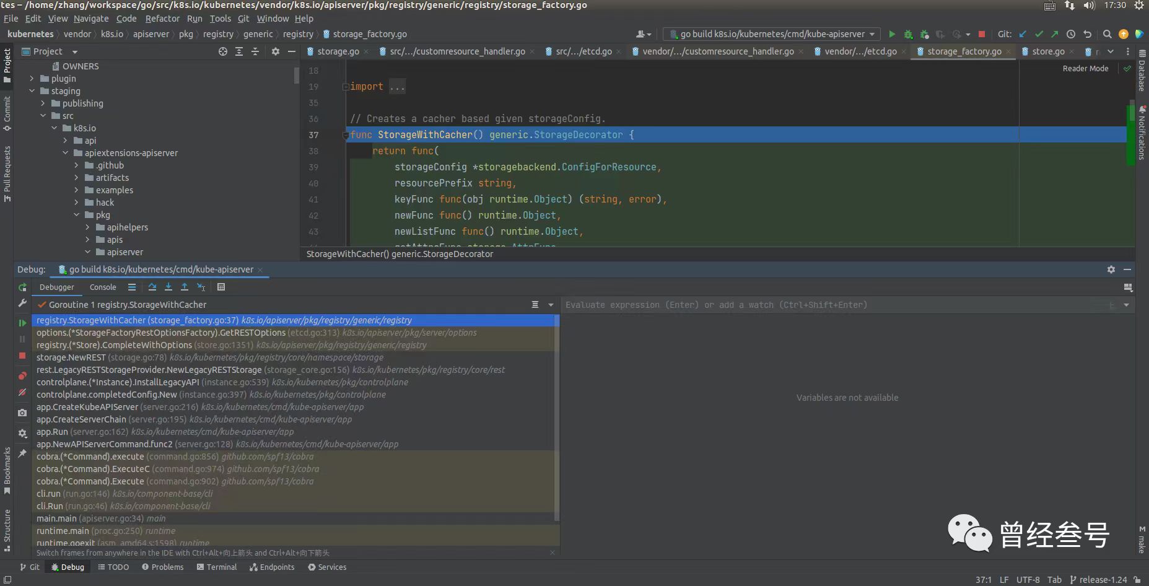
Task: Open the Refactor menu
Action: (x=162, y=19)
